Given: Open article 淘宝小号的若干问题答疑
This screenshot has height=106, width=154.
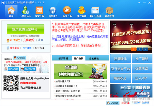Looking at the screenshot, I should click(x=68, y=91).
